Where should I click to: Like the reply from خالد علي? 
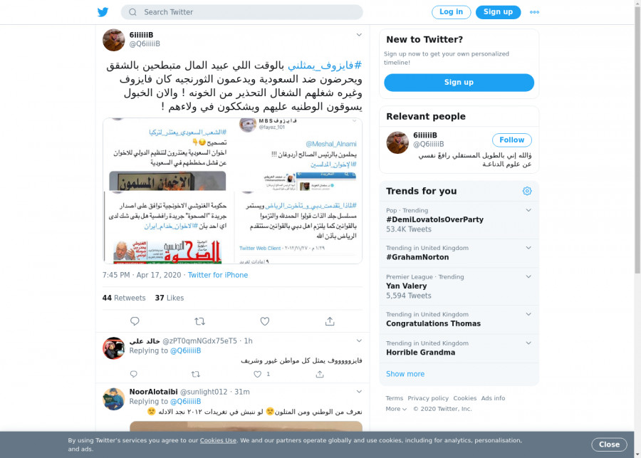[x=257, y=374]
